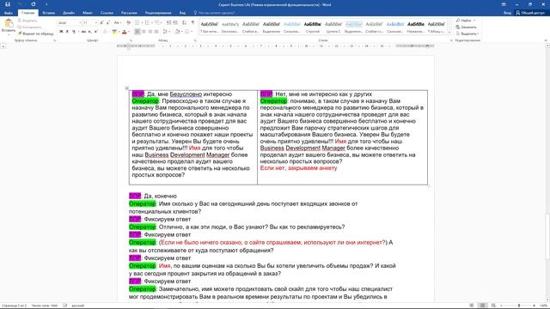Viewport: 550px width, 309px height.
Task: Click the Borders icon in Paragraph group
Action: click(187, 32)
